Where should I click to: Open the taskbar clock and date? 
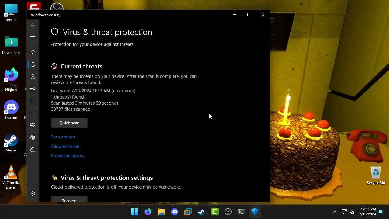[x=368, y=212]
